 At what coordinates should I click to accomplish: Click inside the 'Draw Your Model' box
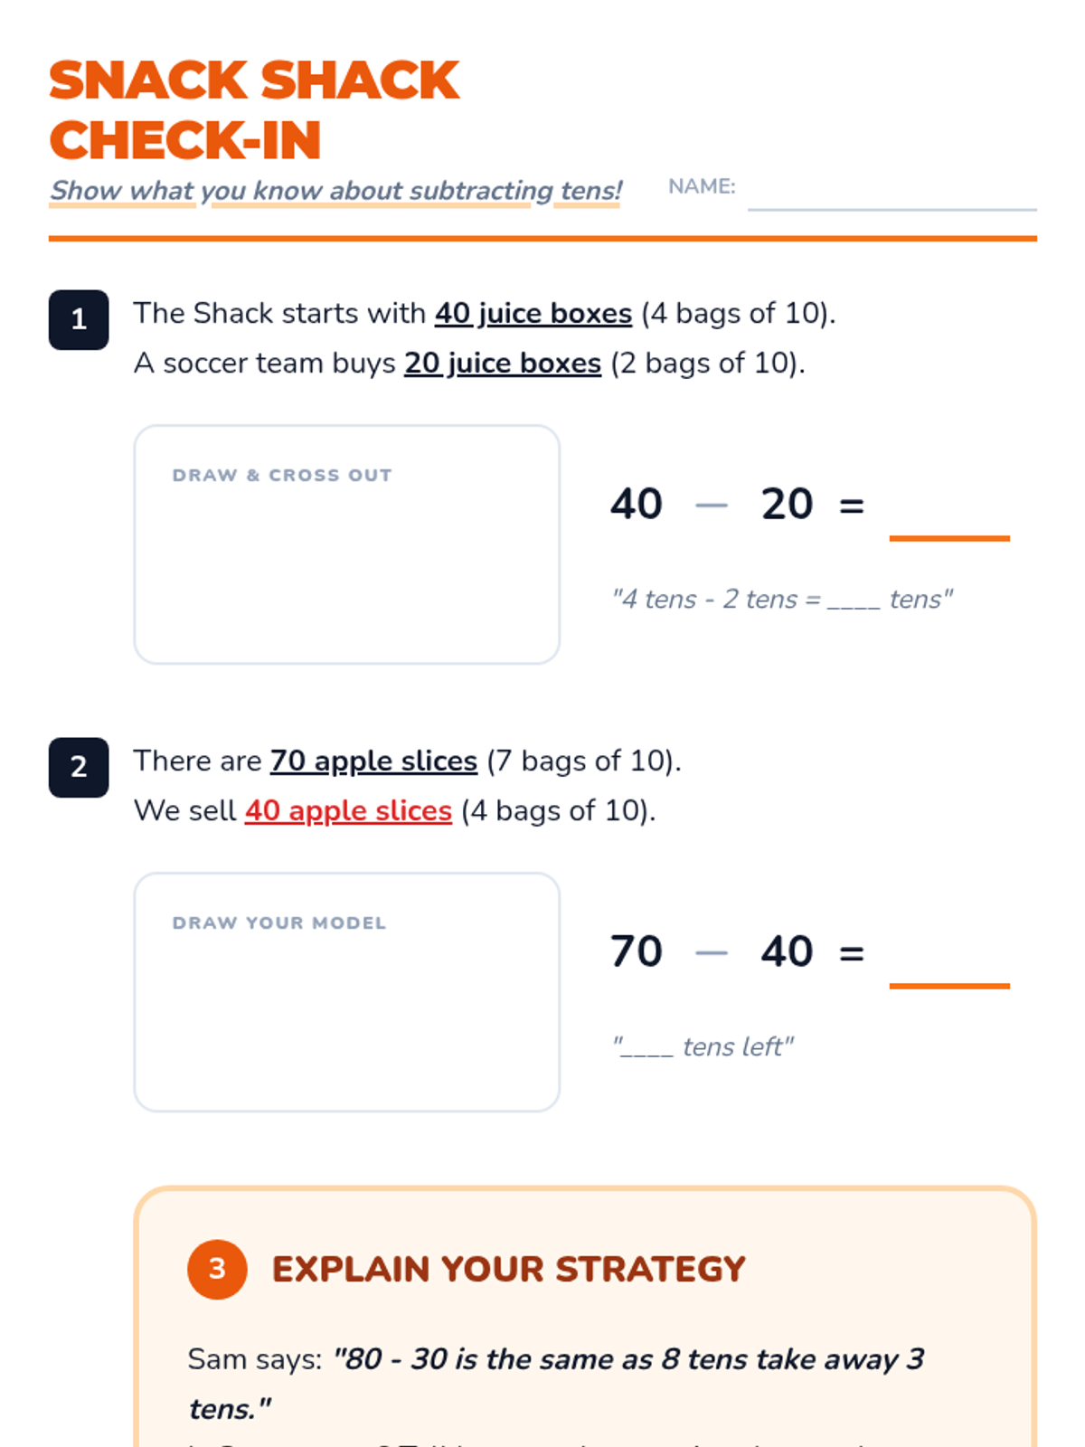(347, 992)
